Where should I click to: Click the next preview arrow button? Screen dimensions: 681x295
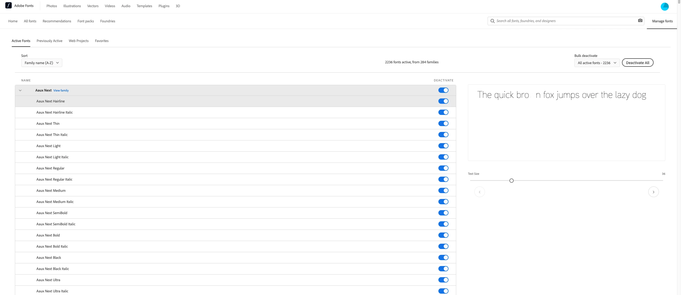[x=653, y=192]
